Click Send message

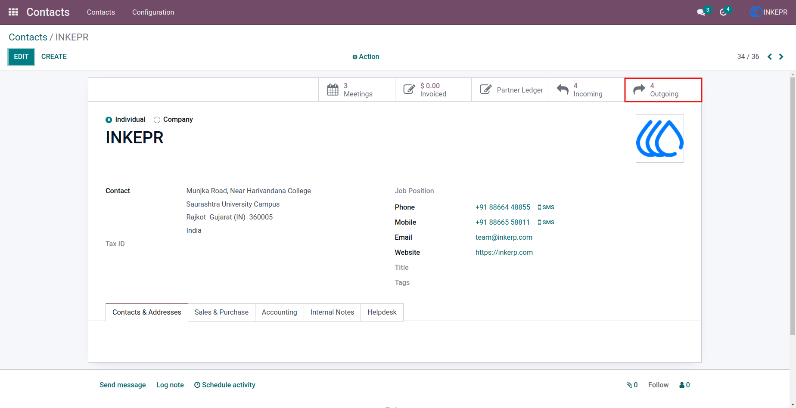pyautogui.click(x=123, y=385)
